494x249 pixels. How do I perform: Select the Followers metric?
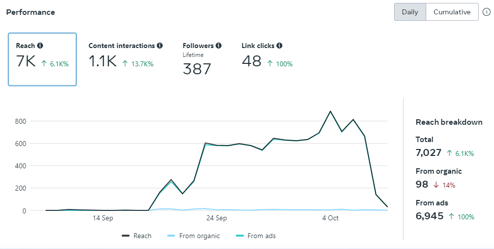tap(202, 59)
